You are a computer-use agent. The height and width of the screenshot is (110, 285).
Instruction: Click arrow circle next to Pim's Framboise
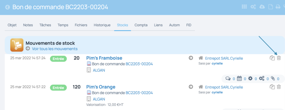point(191,58)
